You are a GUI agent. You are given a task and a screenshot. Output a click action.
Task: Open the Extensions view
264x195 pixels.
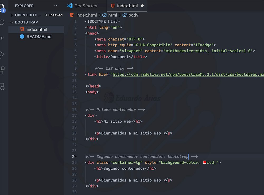coord(2,70)
